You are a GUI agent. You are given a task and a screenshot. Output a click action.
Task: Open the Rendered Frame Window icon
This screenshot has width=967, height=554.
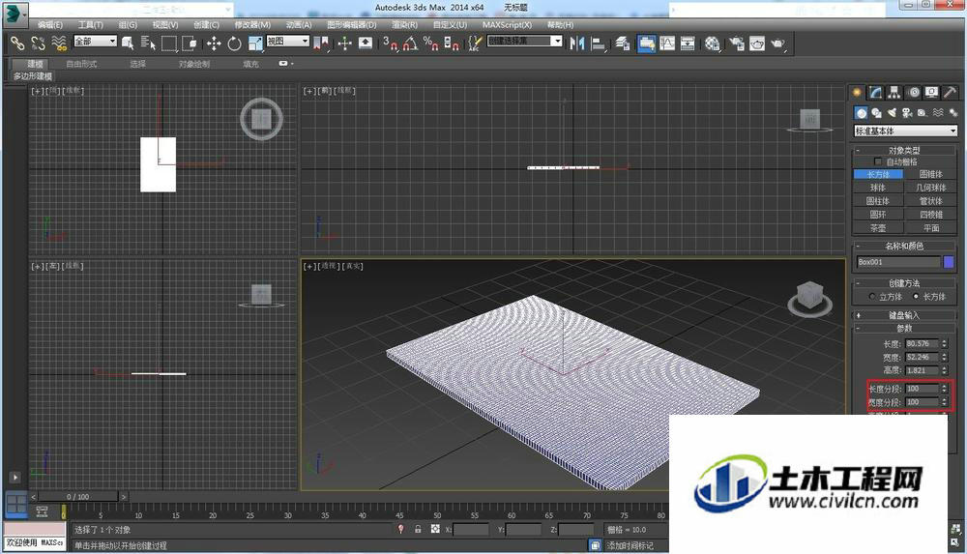click(757, 44)
